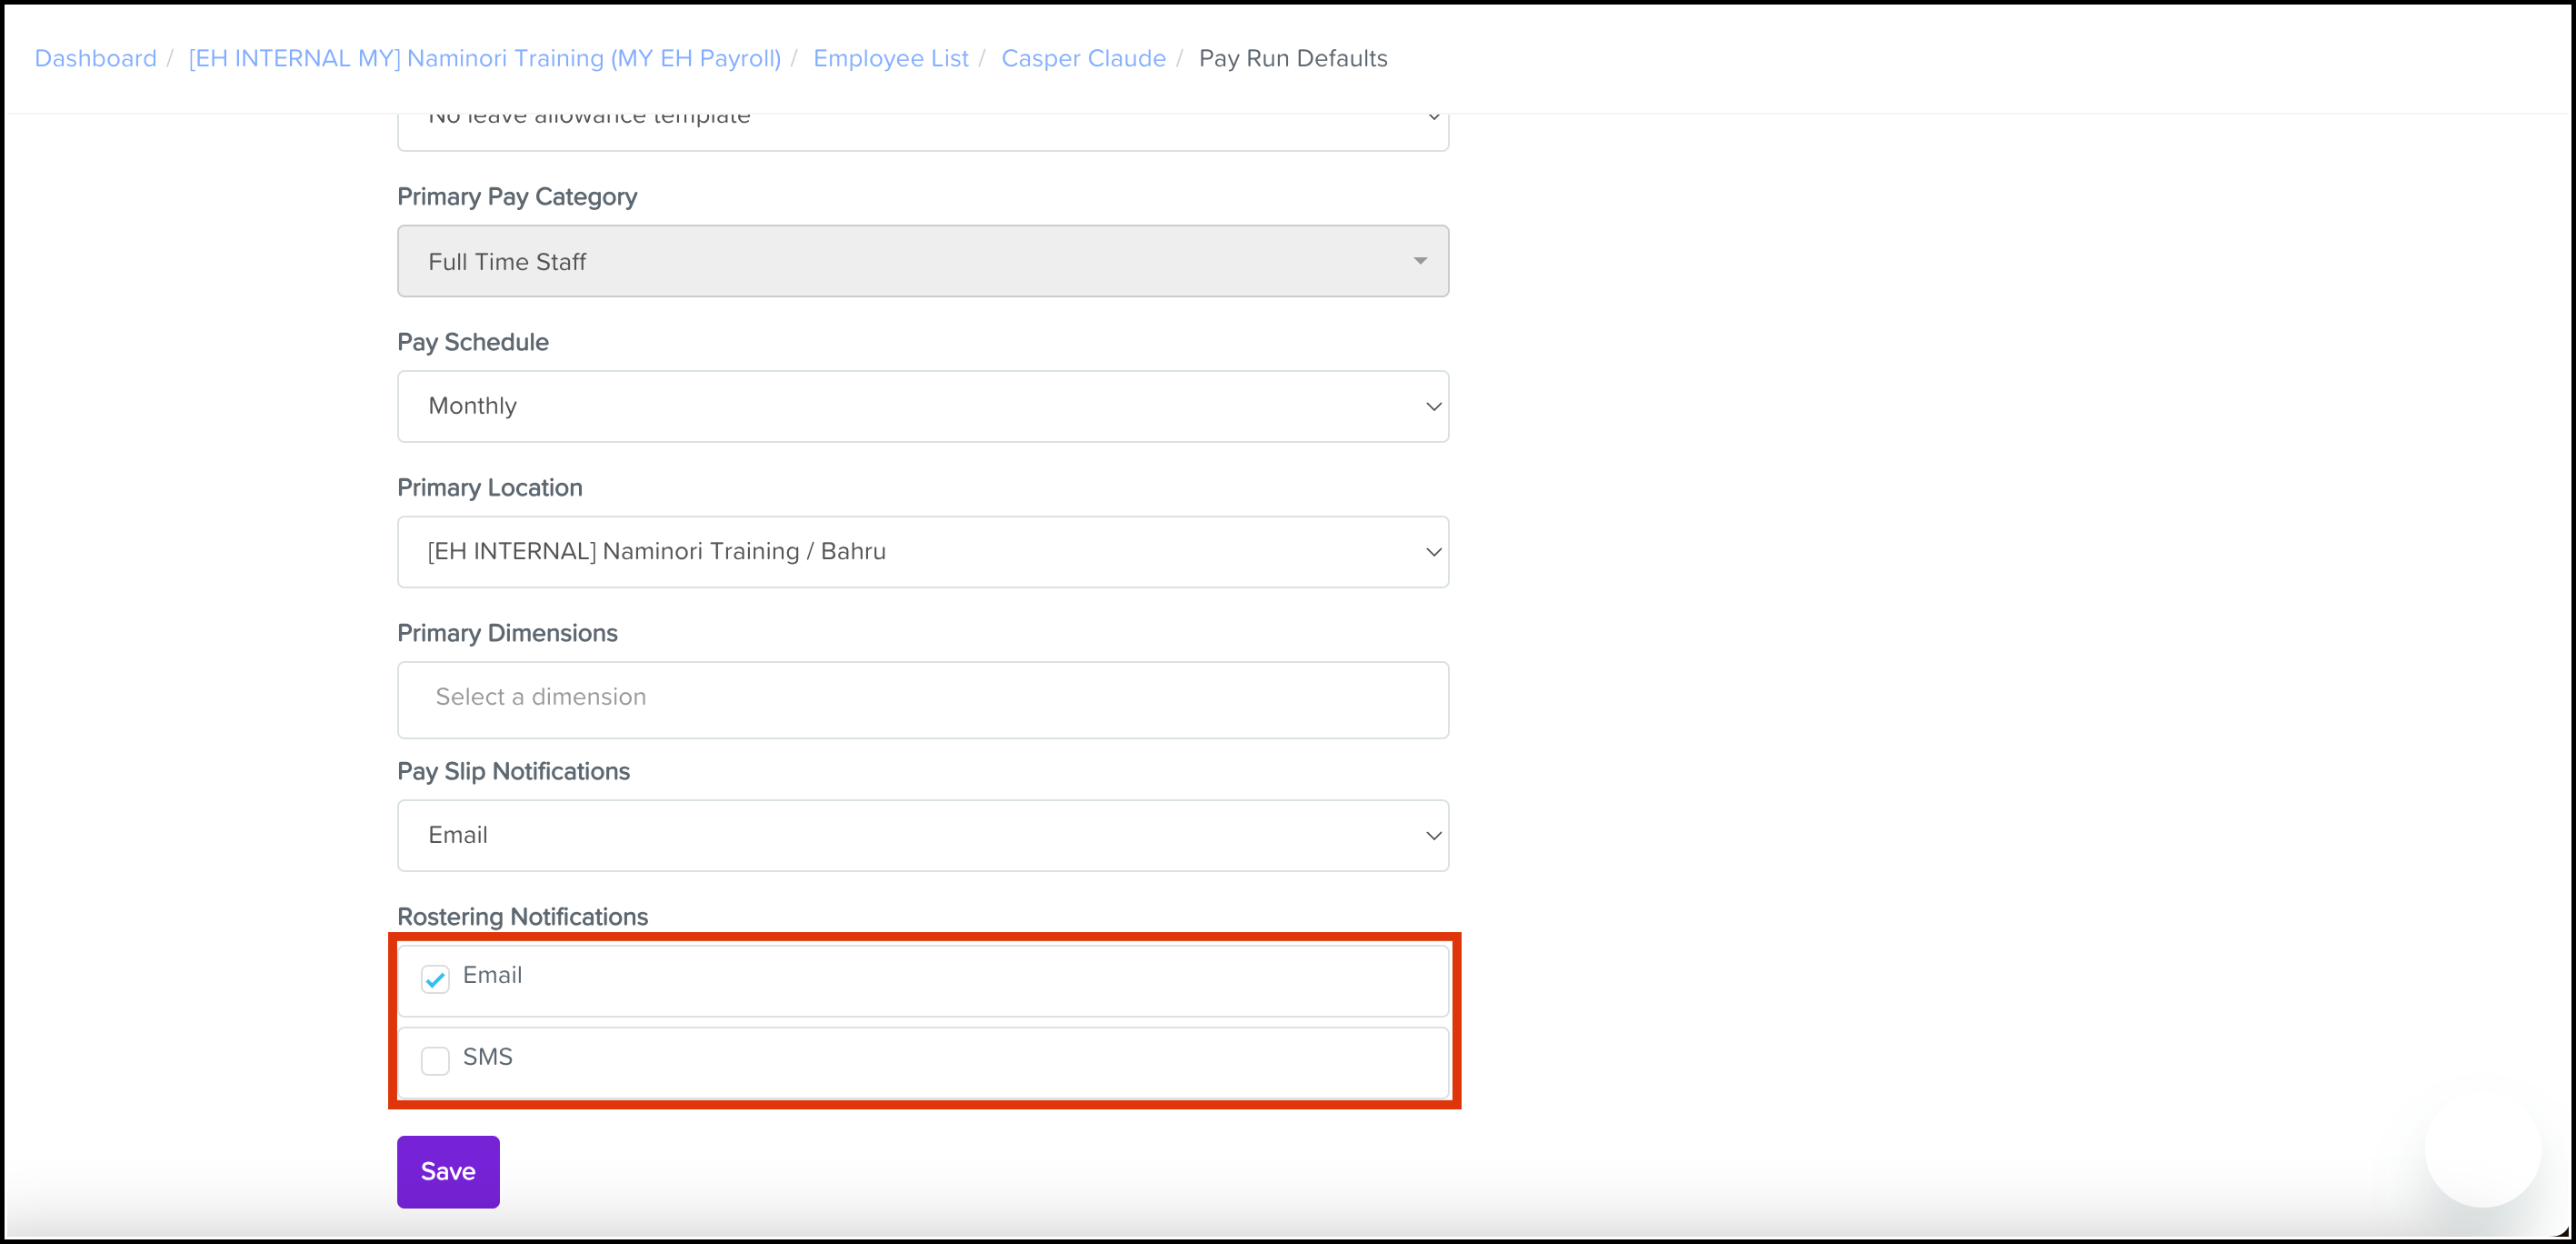2576x1244 pixels.
Task: Open the Casper Claude breadcrumb link
Action: tap(1083, 58)
